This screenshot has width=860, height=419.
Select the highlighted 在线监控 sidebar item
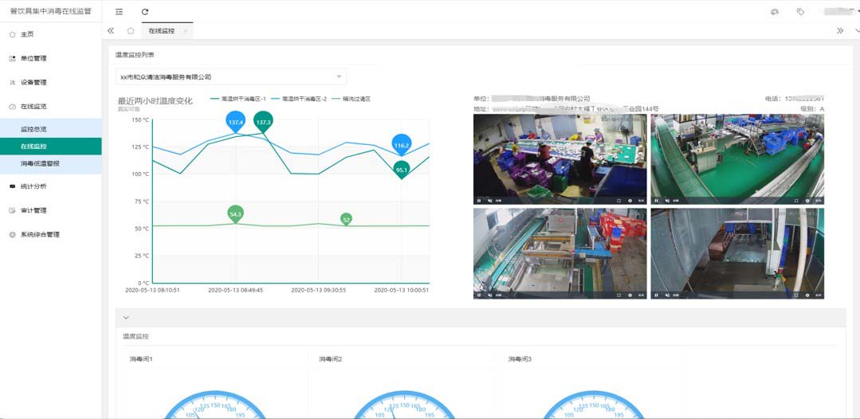coord(50,147)
